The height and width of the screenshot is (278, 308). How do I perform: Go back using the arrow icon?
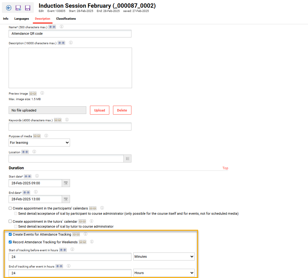[9, 8]
